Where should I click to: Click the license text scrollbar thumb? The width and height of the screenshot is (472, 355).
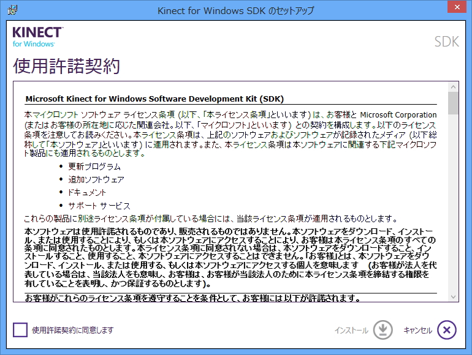tap(454, 103)
